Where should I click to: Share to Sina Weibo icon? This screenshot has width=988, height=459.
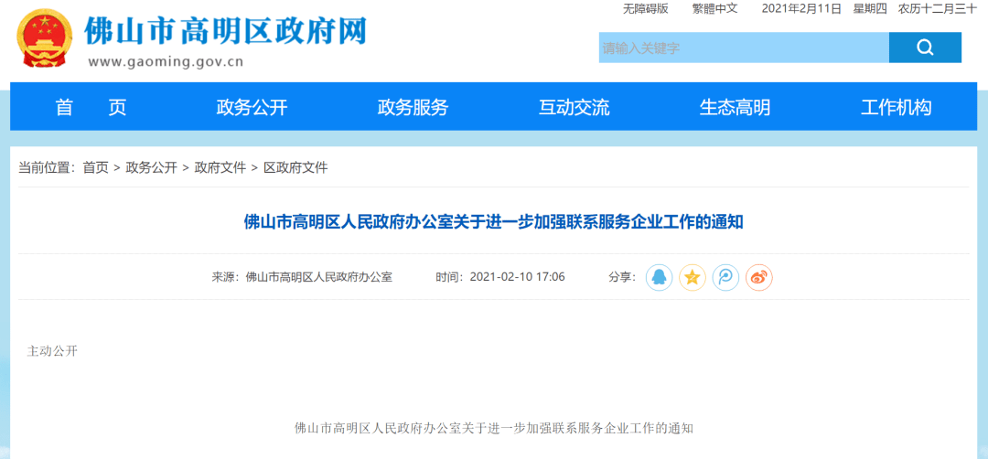tap(759, 277)
